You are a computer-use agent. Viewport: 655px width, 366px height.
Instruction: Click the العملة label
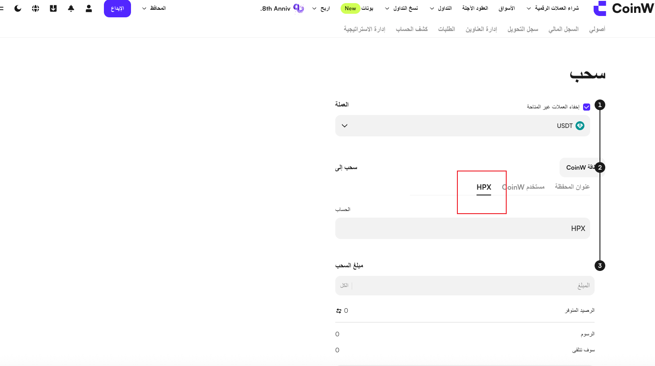(x=342, y=104)
